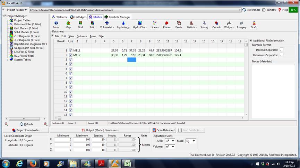Open the Mass units dropdown
The image size is (300, 168).
click(194, 141)
